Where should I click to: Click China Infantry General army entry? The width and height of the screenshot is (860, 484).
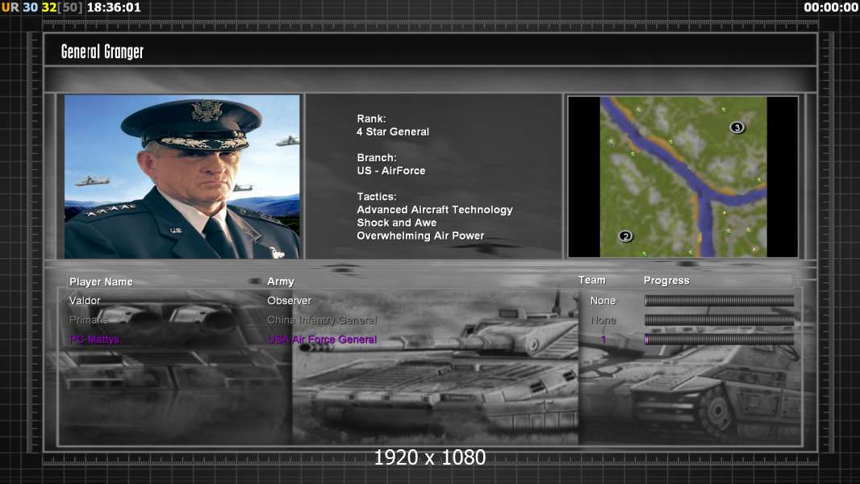coord(322,319)
